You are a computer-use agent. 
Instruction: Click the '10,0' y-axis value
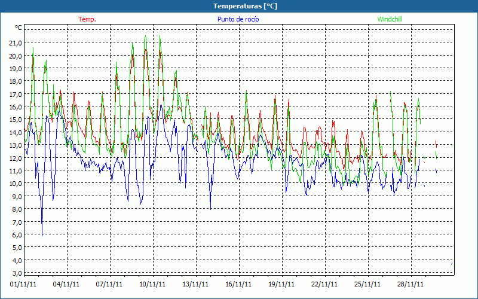point(16,184)
